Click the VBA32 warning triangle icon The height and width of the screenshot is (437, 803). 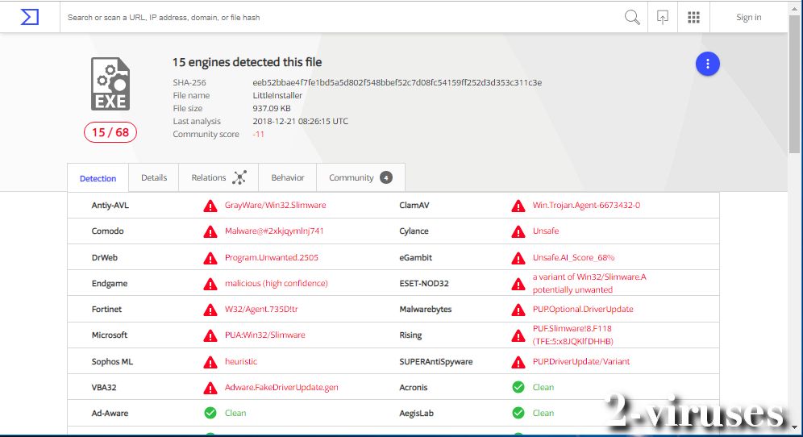[x=210, y=387]
